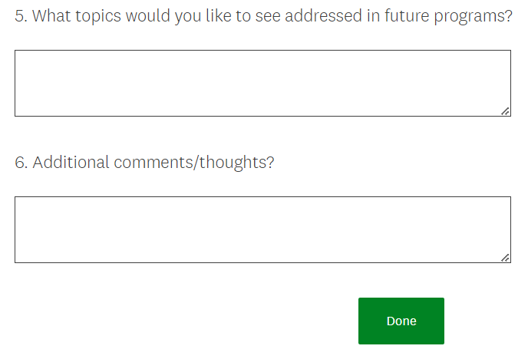Click the number "6." before the comments question

(x=21, y=163)
